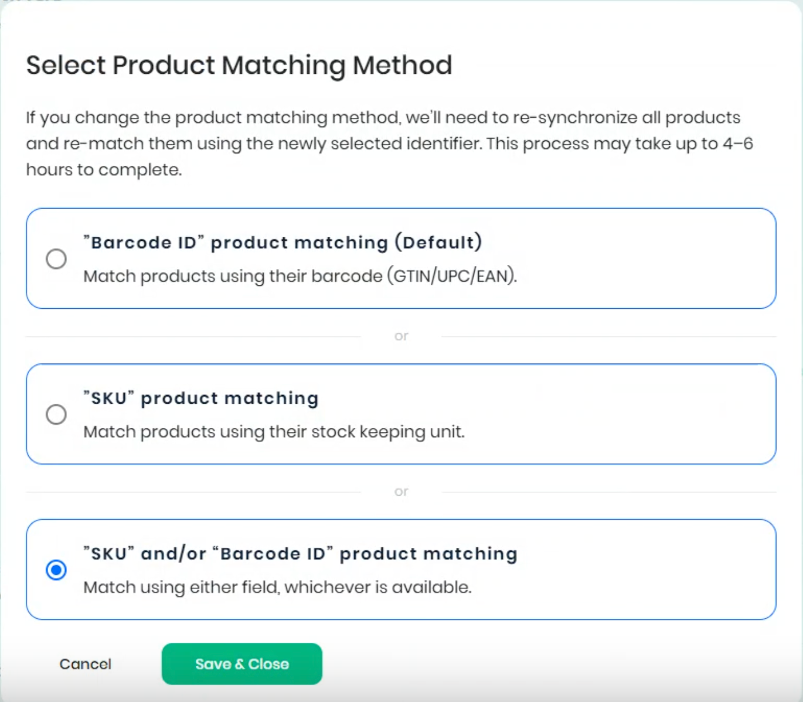Cancel the product matching method dialog
803x702 pixels.
point(86,664)
